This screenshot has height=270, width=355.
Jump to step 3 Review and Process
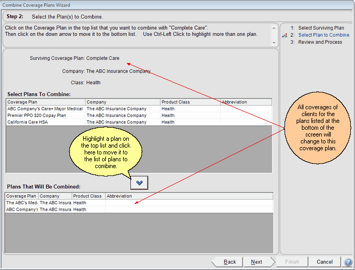tap(320, 42)
